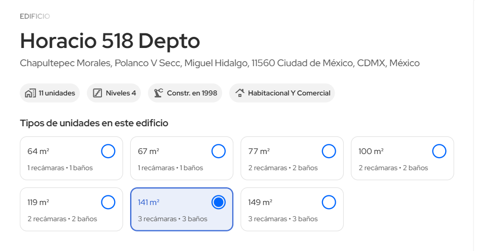This screenshot has height=251, width=477.
Task: Select the 64 m² radio button
Action: [x=108, y=151]
